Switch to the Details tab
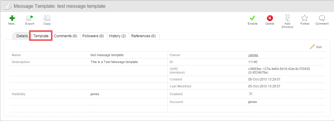This screenshot has width=334, height=121. [22, 36]
